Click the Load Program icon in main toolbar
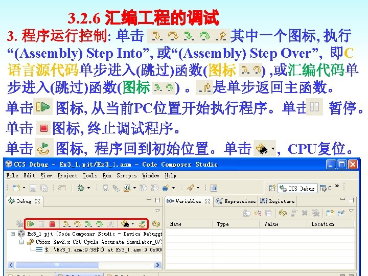This screenshot has height=276, width=368. click(127, 188)
